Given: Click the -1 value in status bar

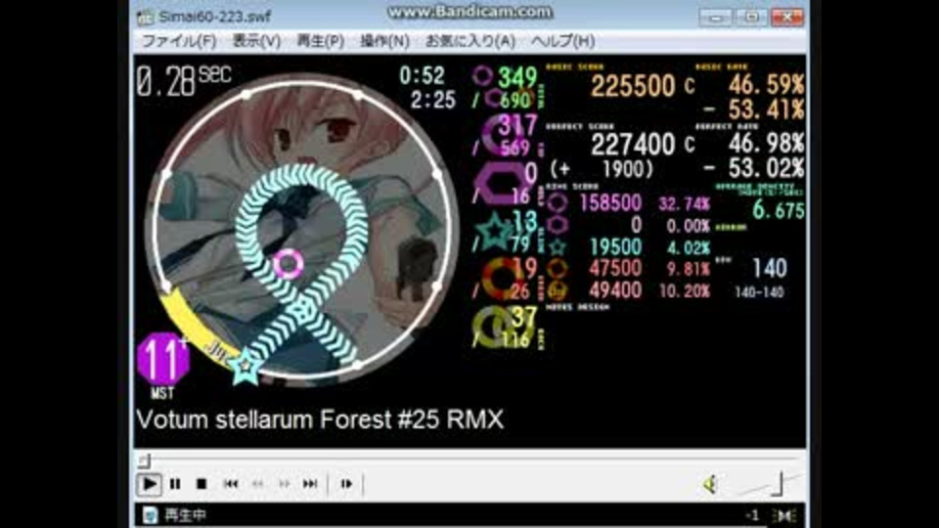Looking at the screenshot, I should (x=752, y=515).
